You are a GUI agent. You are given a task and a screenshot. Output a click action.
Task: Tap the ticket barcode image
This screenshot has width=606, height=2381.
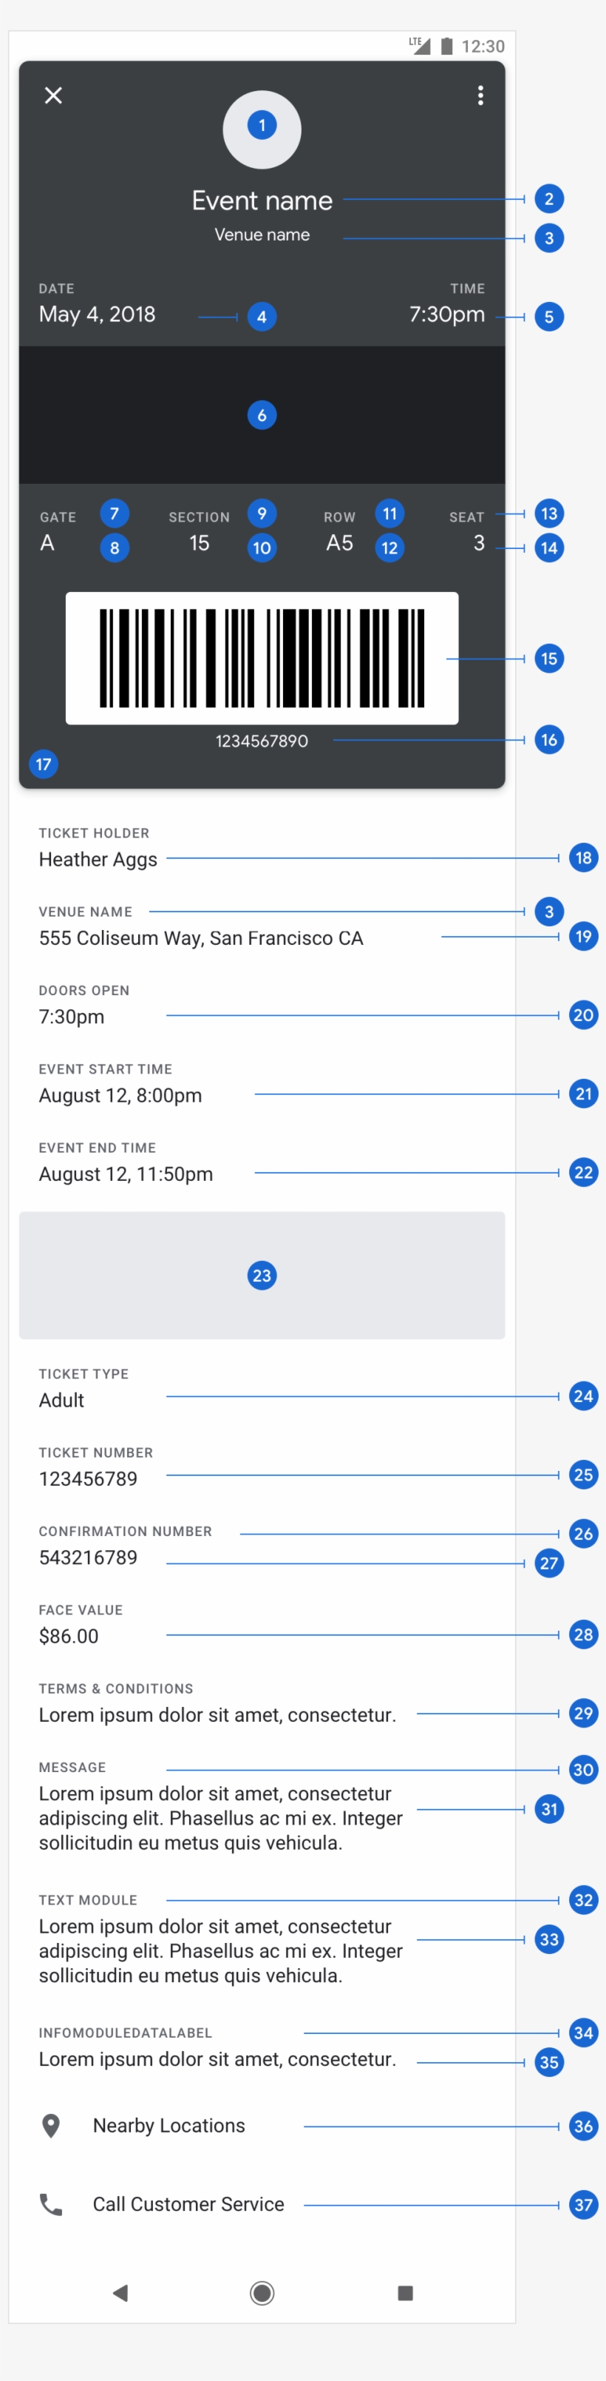262,658
